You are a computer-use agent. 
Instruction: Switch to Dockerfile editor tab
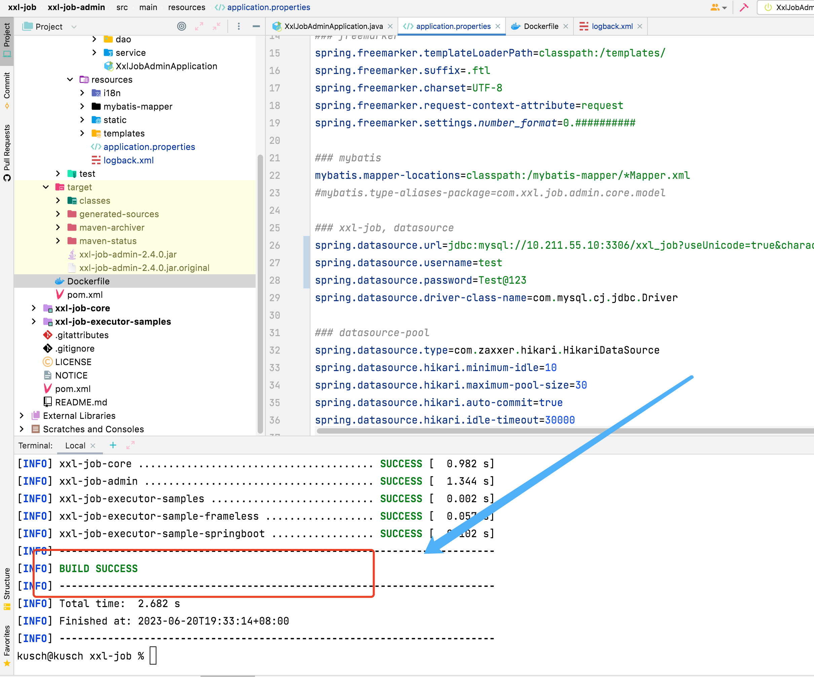click(x=540, y=26)
